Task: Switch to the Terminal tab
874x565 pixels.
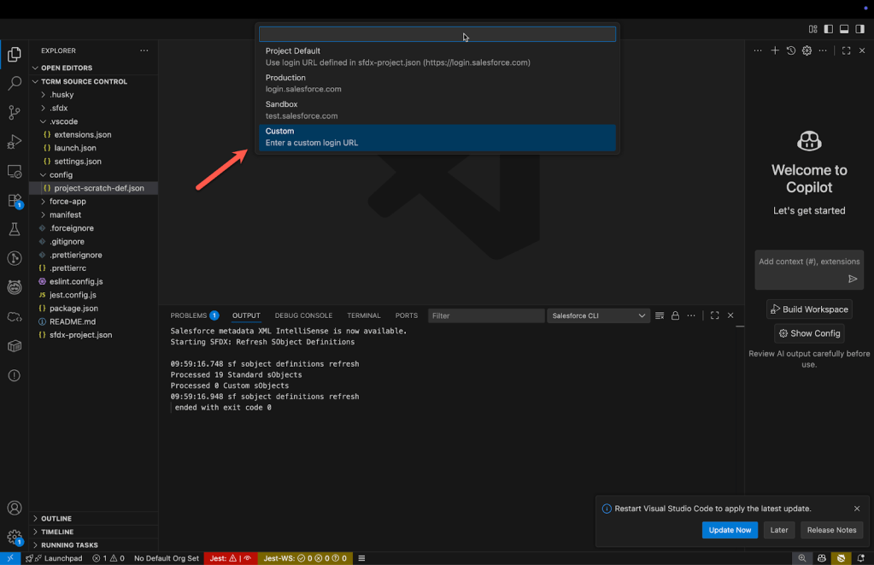Action: coord(363,315)
